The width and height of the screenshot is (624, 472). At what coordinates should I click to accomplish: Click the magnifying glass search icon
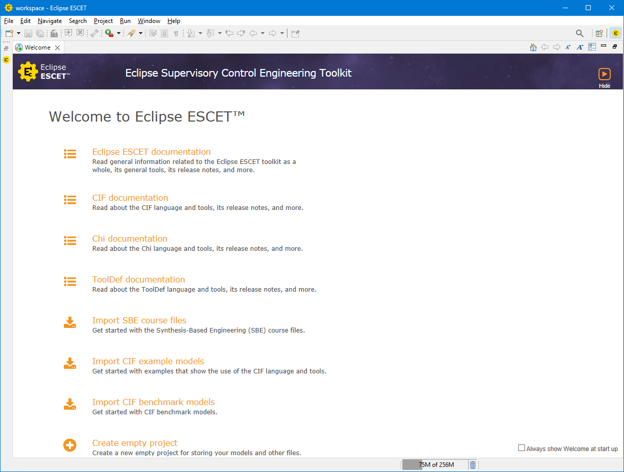pyautogui.click(x=580, y=33)
